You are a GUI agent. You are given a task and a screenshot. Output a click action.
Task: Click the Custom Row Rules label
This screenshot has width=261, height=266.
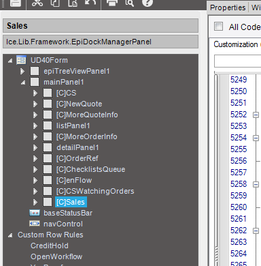point(50,235)
